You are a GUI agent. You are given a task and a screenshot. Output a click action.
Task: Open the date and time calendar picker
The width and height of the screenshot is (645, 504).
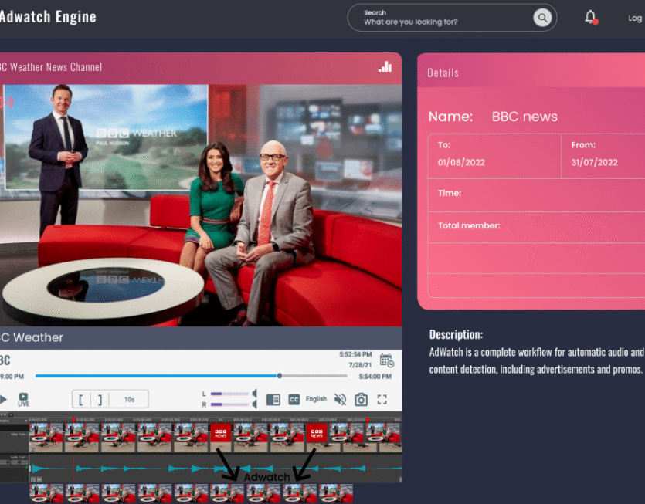pos(387,360)
